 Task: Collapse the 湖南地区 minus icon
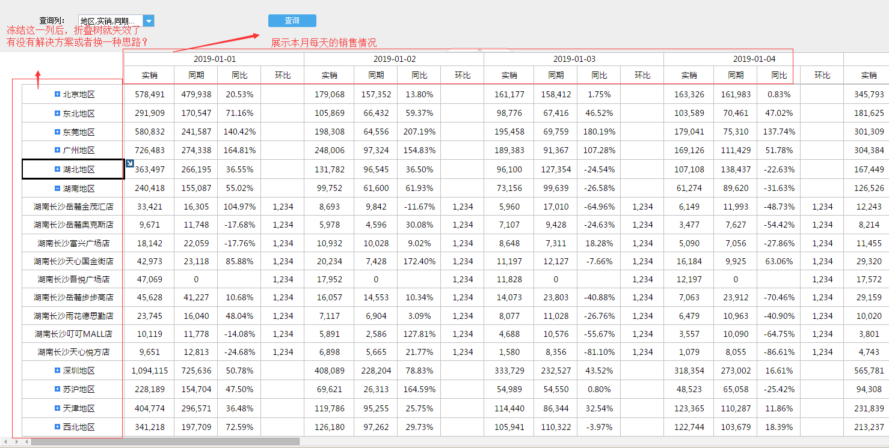pyautogui.click(x=58, y=189)
